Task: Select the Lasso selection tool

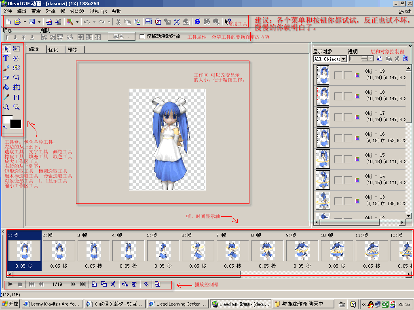Action: [16, 77]
